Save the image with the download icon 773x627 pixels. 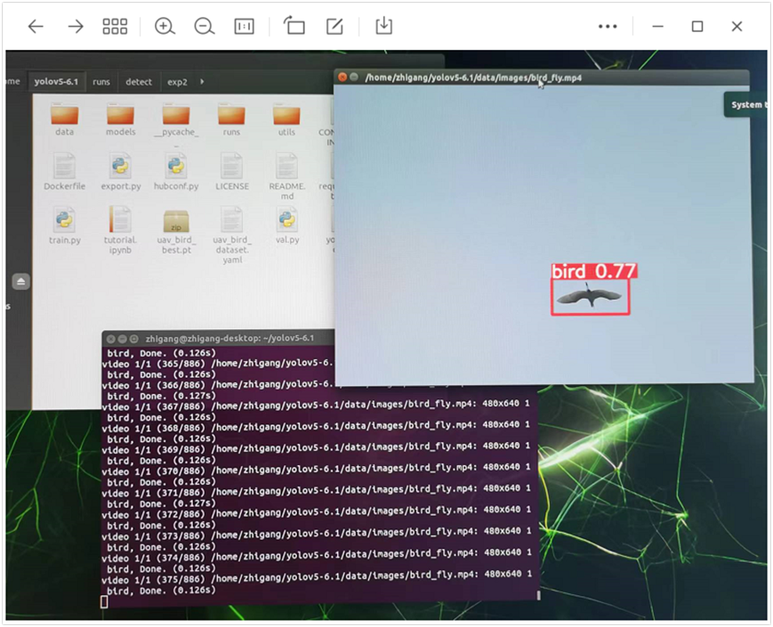[382, 27]
